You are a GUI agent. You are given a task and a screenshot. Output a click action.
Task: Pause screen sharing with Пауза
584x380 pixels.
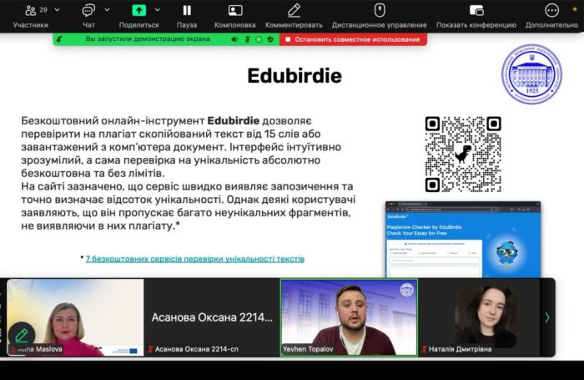pos(187,11)
